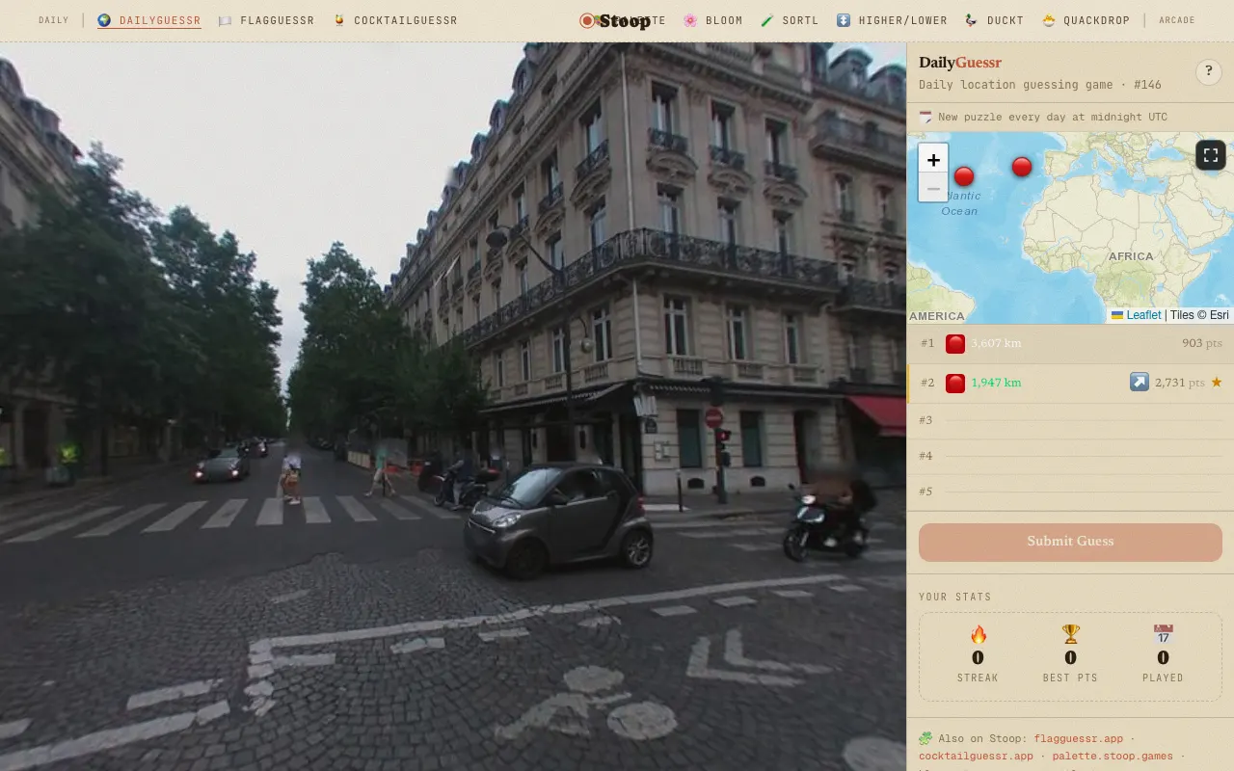The image size is (1234, 771).
Task: Click the left red pin on the map
Action: 964,176
